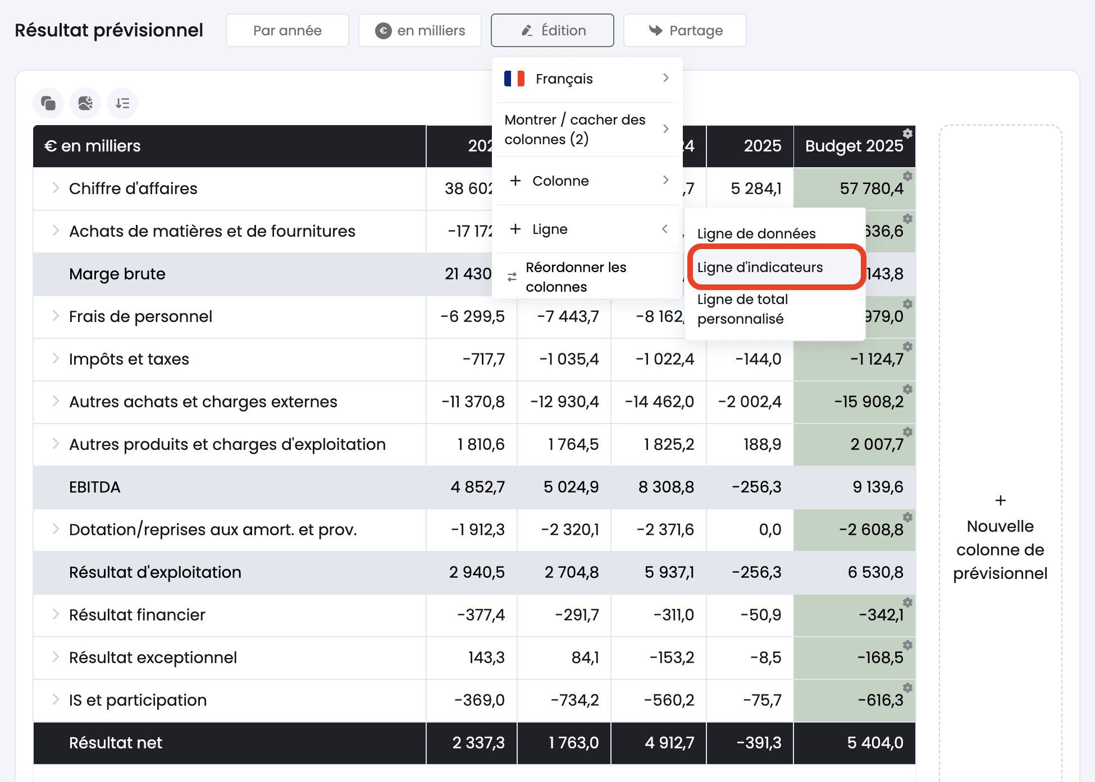
Task: Click gear icon on Dotation/reprises budget cell
Action: click(x=907, y=517)
